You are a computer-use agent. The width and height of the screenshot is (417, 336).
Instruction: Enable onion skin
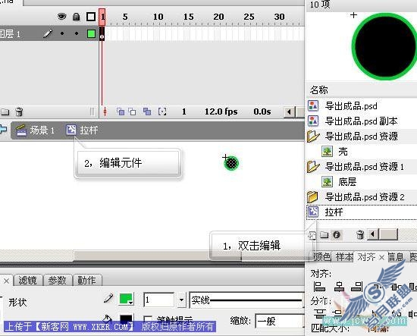pyautogui.click(x=121, y=111)
